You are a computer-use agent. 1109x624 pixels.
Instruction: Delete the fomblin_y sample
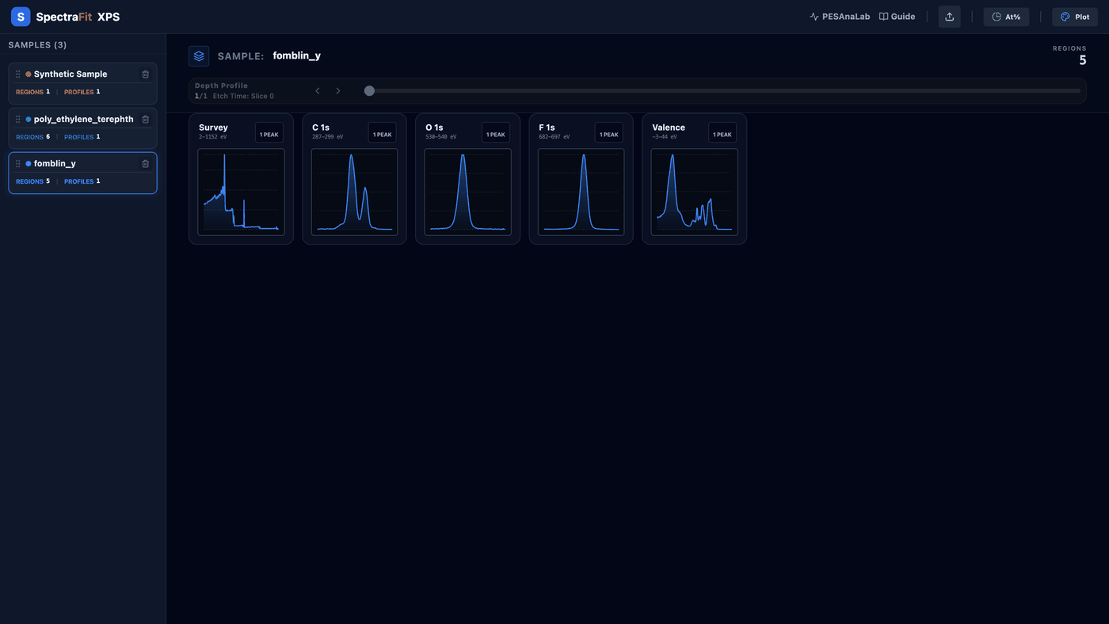[x=145, y=164]
